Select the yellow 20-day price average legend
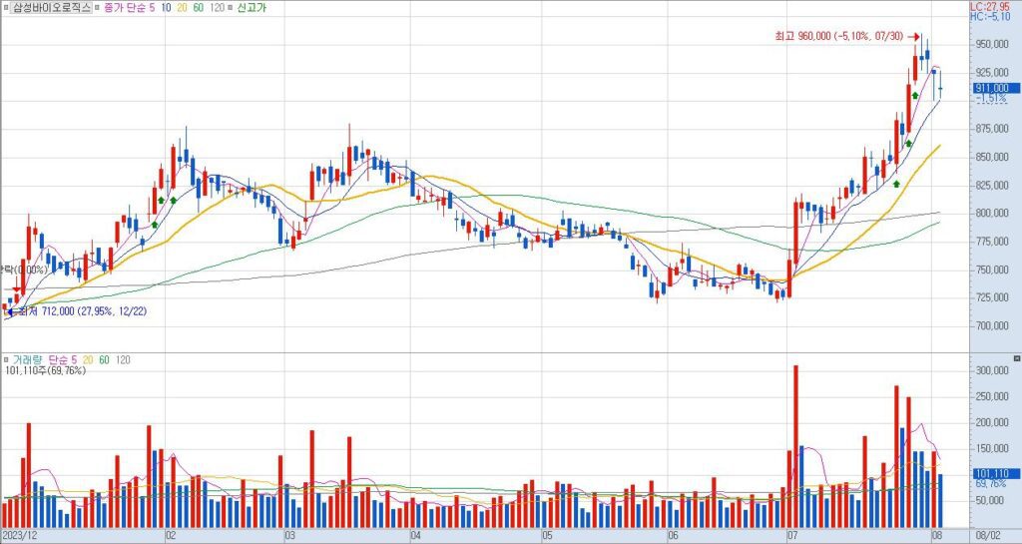The width and height of the screenshot is (1022, 544). tap(183, 8)
